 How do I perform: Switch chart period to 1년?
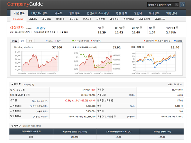tap(23, 41)
